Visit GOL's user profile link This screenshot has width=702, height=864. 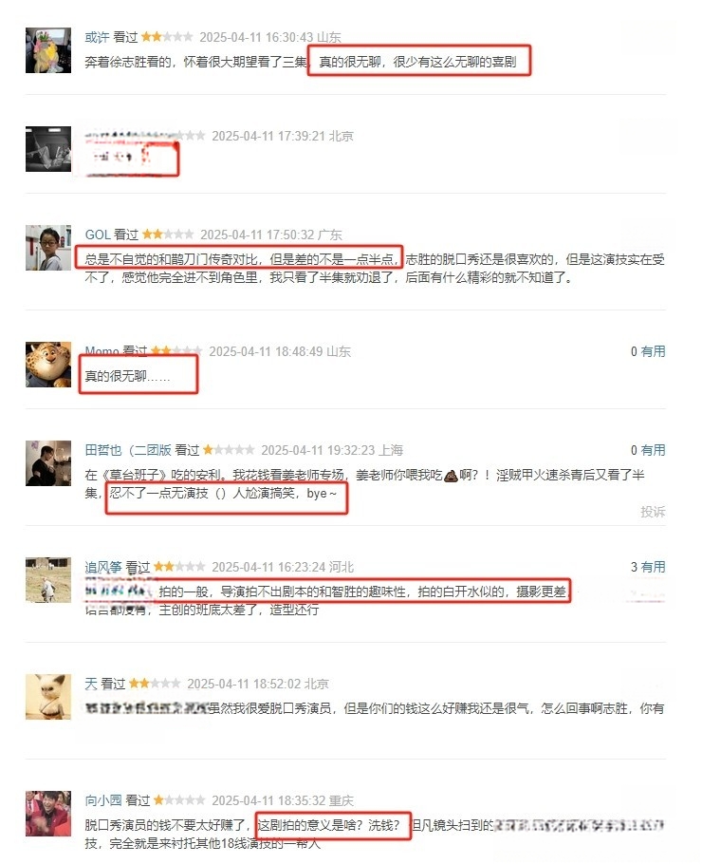click(98, 235)
